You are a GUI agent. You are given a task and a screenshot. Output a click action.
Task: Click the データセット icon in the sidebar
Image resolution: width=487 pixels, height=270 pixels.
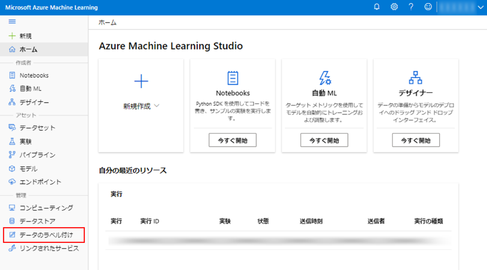12,127
